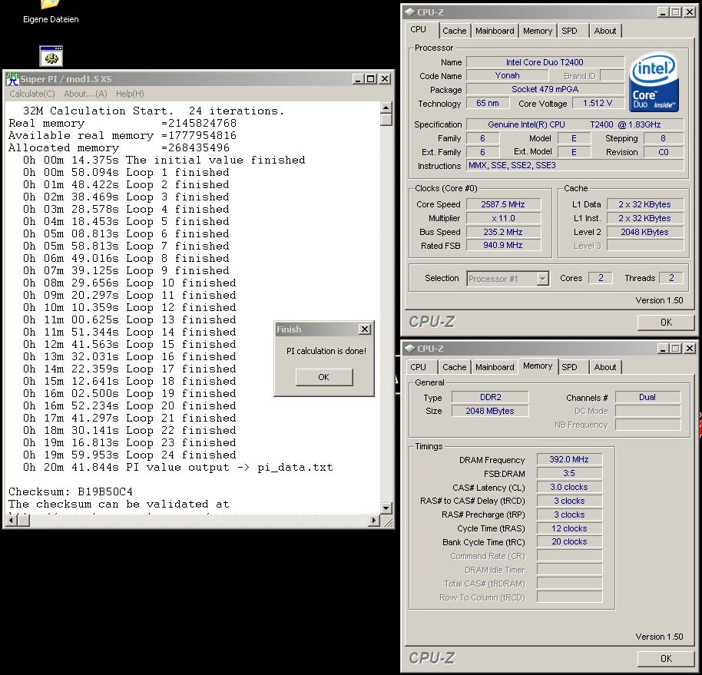Click the Instructions field MMX, SSE, SSE2, SSE3
This screenshot has height=675, width=702.
(x=575, y=166)
